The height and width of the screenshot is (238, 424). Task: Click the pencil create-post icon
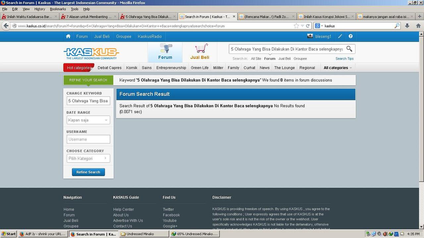tap(340, 36)
